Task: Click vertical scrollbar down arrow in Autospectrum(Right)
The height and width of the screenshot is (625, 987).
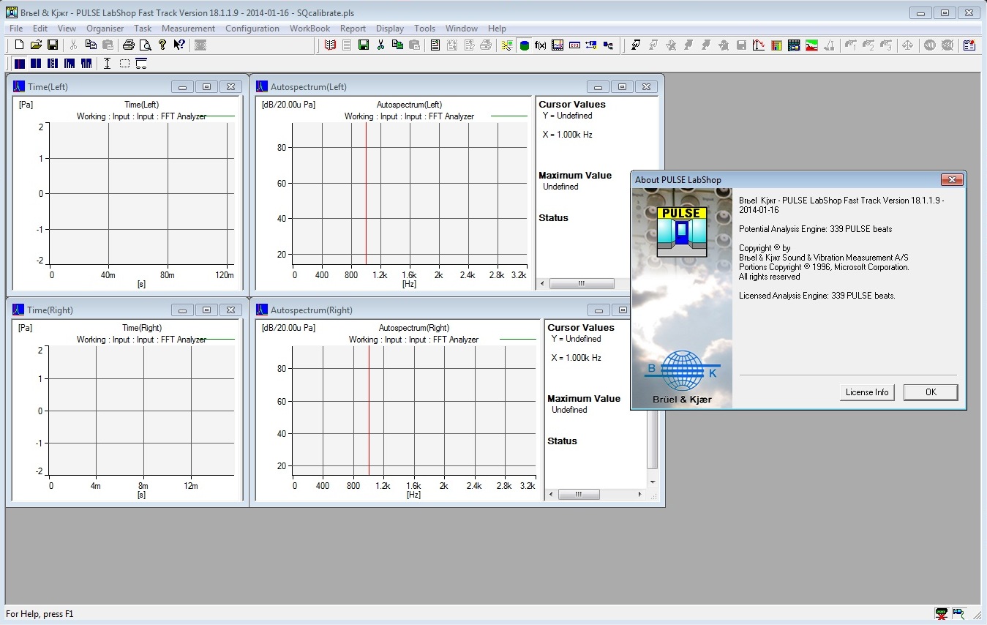Action: click(653, 482)
